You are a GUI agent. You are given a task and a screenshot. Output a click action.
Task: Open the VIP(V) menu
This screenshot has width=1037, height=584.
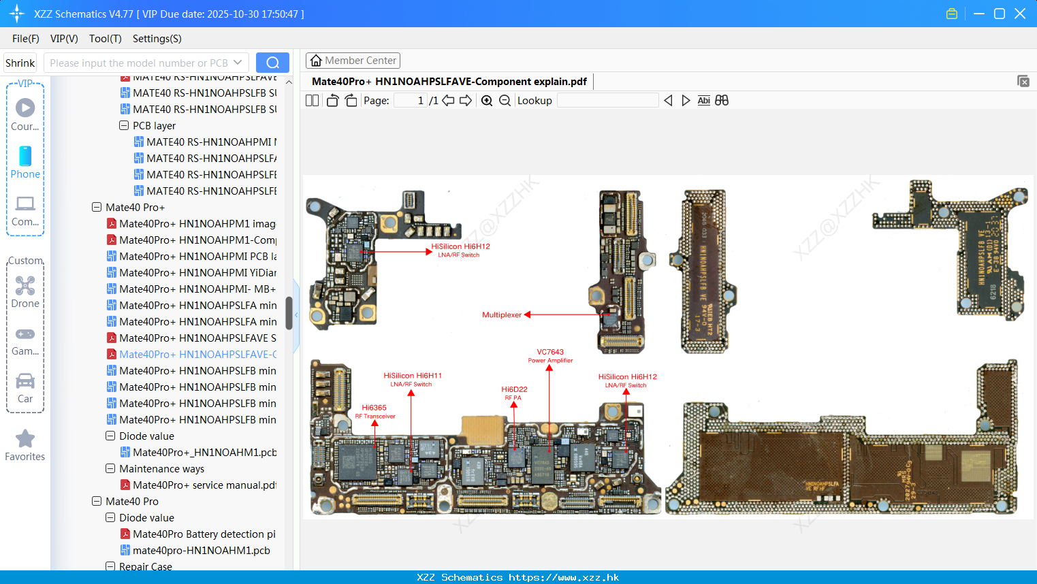tap(64, 39)
